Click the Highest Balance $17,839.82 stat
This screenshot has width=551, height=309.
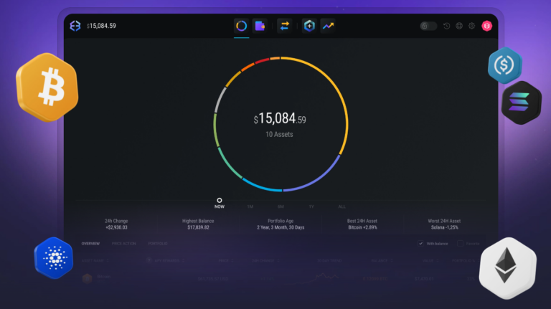(198, 224)
